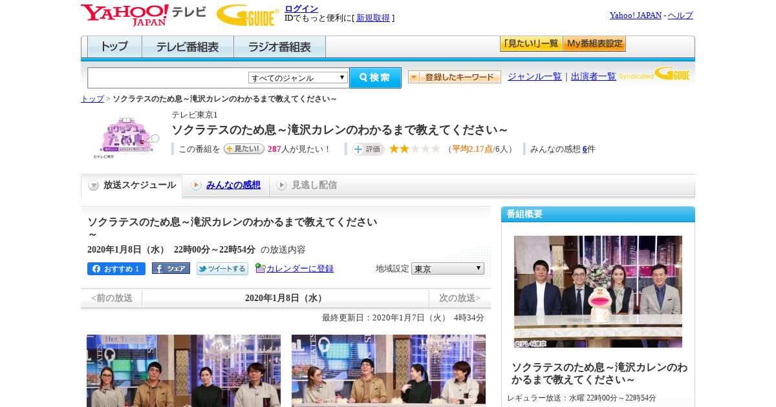Run the search with the 検索 button
The height and width of the screenshot is (407, 776).
pos(375,78)
